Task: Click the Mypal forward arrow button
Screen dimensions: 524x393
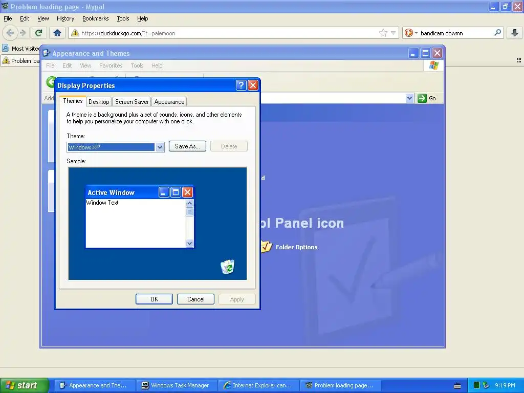Action: coord(23,33)
